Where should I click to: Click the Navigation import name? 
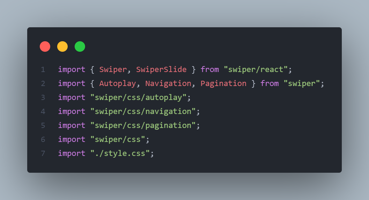(x=168, y=84)
